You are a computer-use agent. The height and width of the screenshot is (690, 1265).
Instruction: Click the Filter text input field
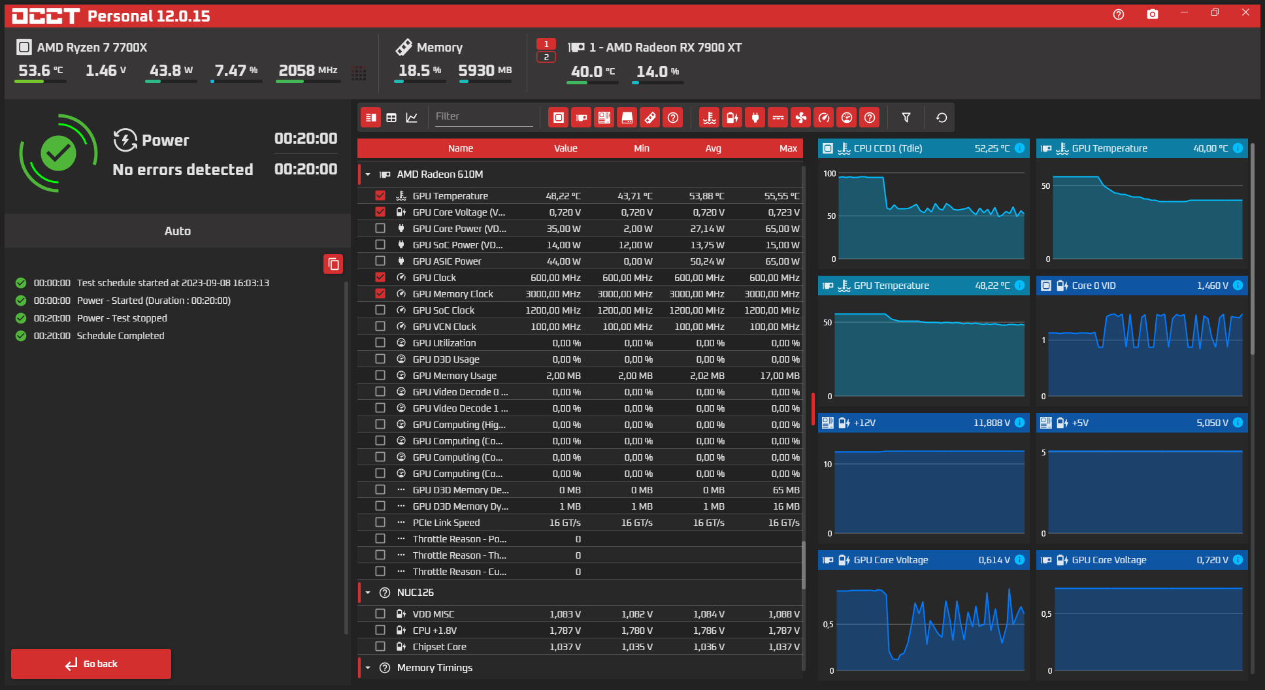(x=484, y=116)
